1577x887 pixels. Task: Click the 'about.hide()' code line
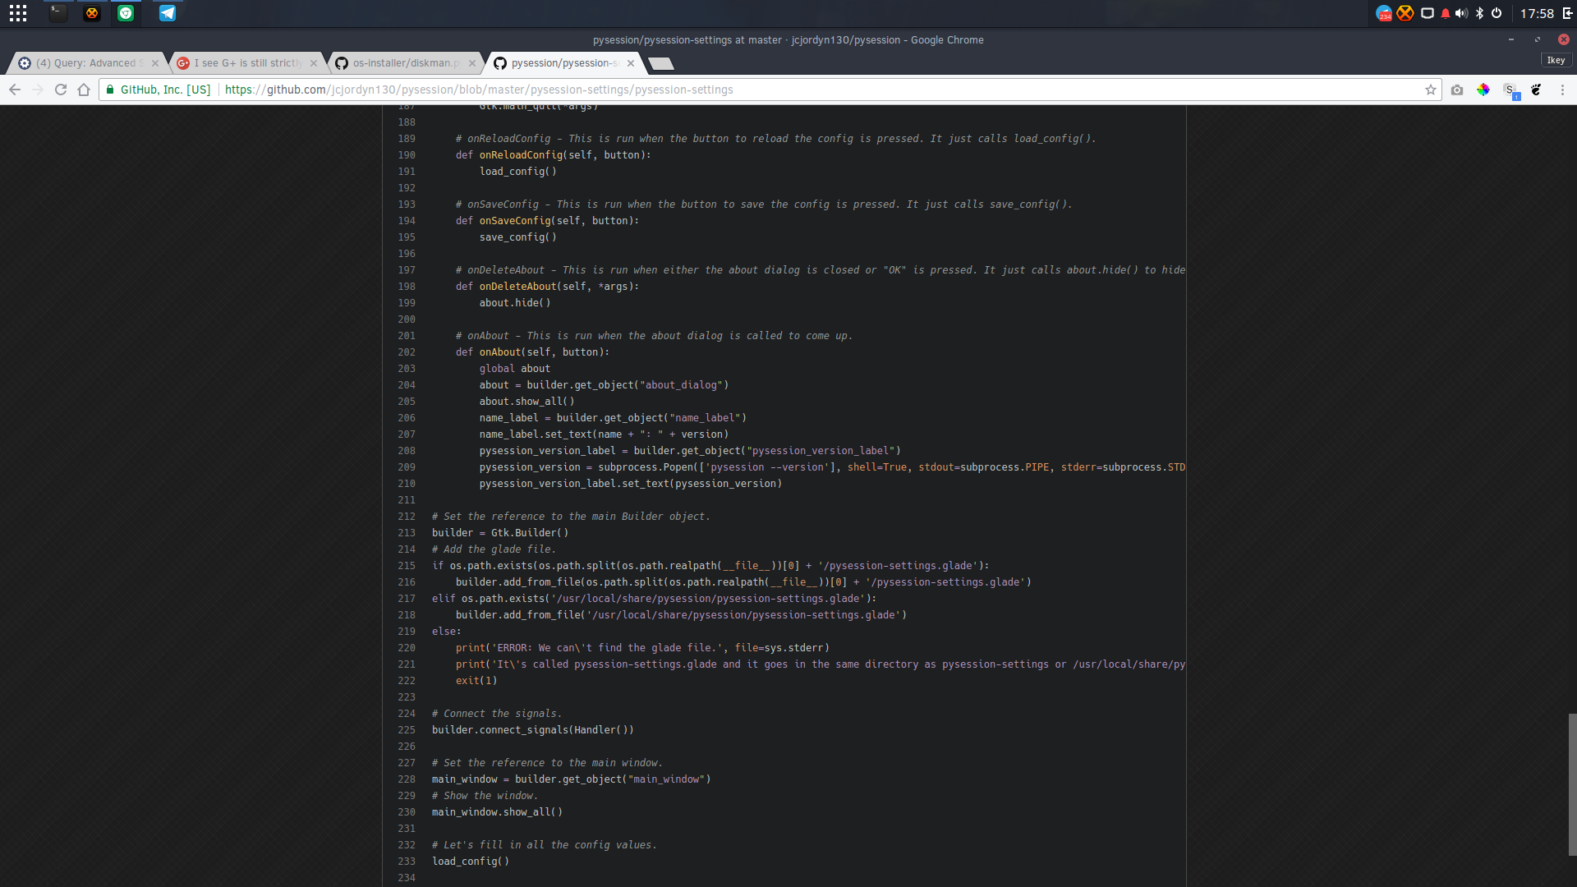point(515,303)
